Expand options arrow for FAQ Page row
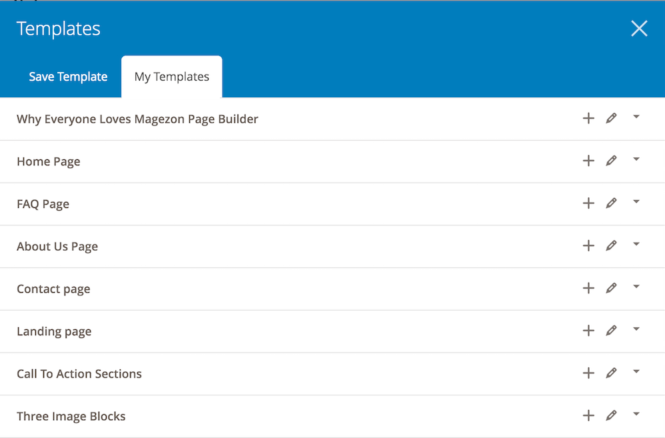 point(636,201)
